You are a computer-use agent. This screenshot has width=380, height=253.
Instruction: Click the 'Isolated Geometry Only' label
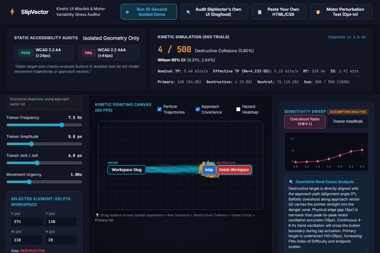(111, 38)
